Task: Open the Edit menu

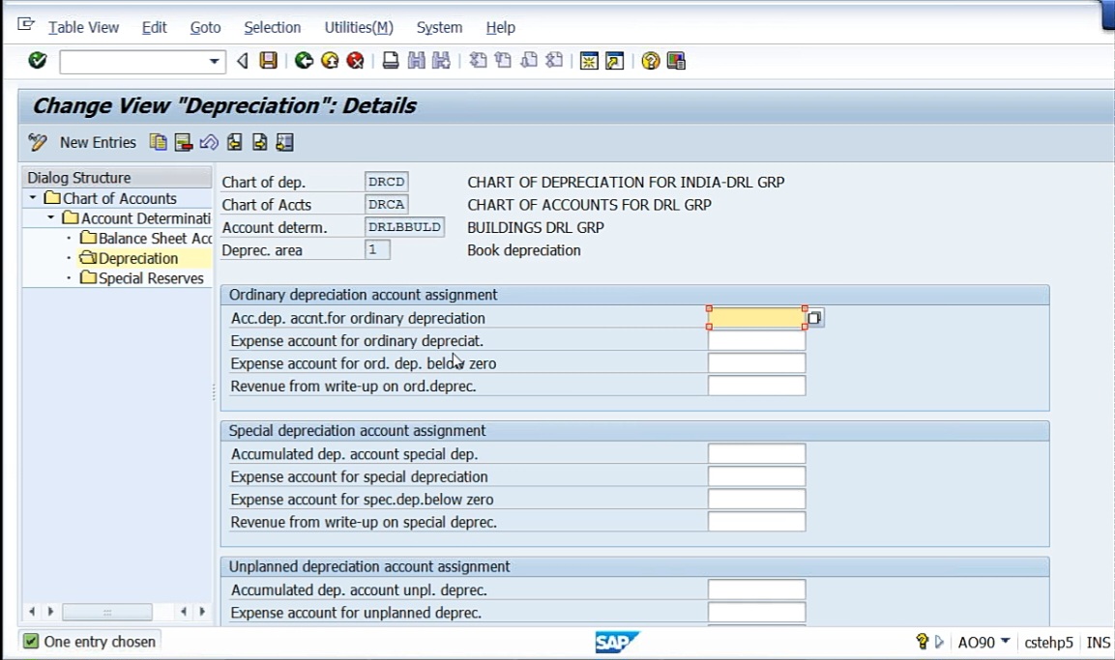Action: [155, 28]
